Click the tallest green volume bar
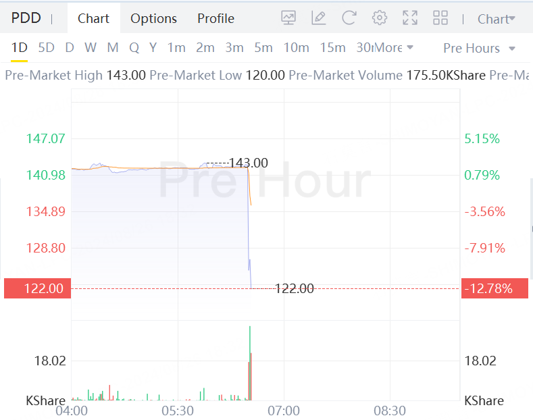The width and height of the screenshot is (533, 420). 250,363
